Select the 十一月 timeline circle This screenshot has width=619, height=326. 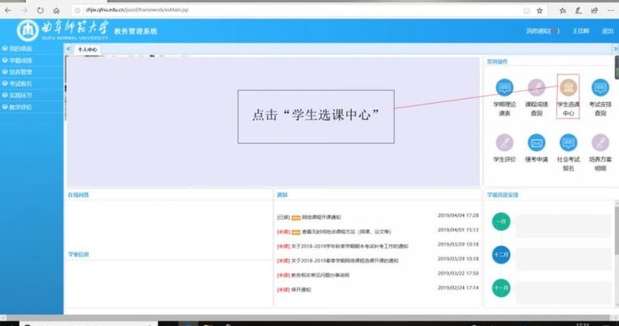point(501,288)
